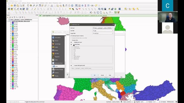This screenshot has height=103, width=184.
Task: Open Diagrams section in Layer Properties
Action: [58, 57]
